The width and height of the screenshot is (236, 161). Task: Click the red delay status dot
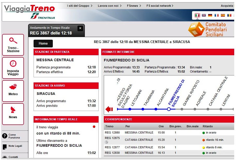click(94, 127)
